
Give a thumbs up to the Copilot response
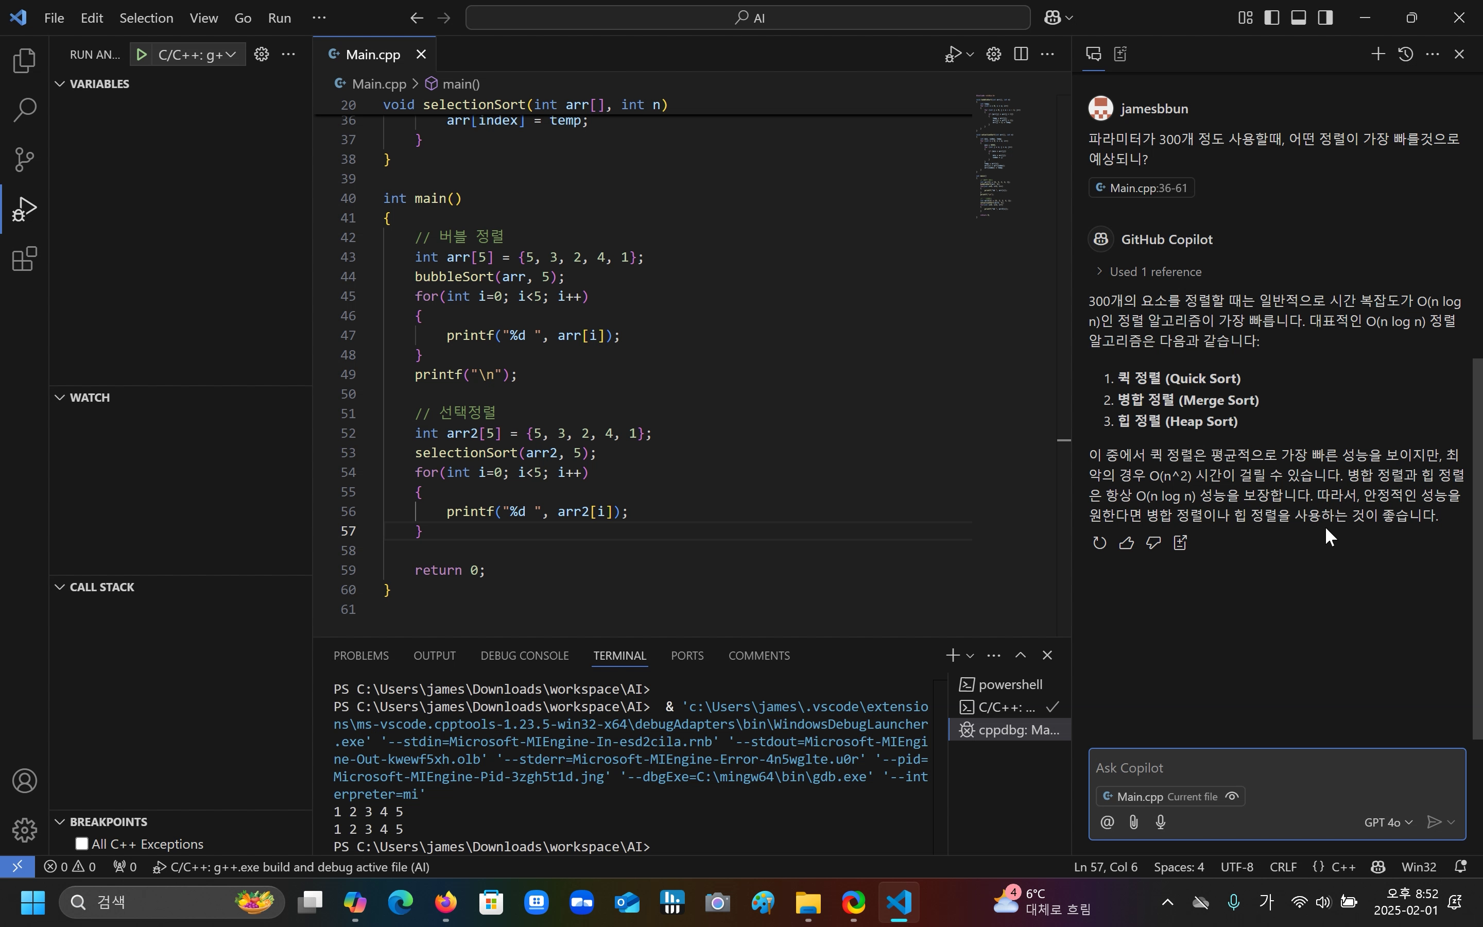(x=1126, y=543)
